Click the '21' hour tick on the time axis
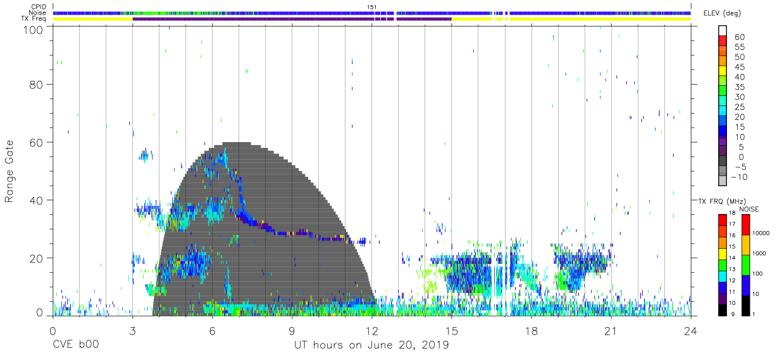Image resolution: width=777 pixels, height=358 pixels. (x=611, y=331)
